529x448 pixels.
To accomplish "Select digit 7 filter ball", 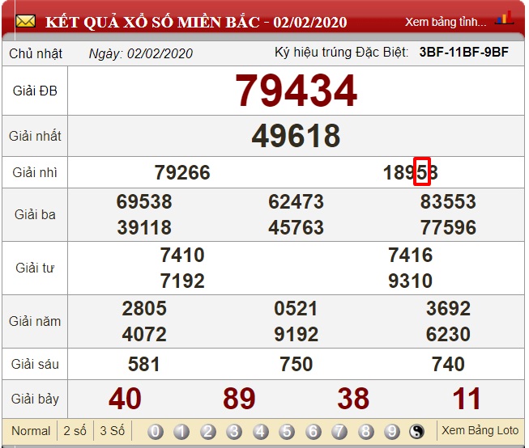I will (x=339, y=431).
